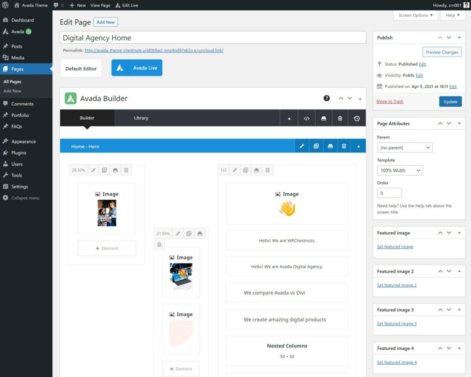Select the team photo image thumbnail
The image size is (471, 377).
coord(107,213)
